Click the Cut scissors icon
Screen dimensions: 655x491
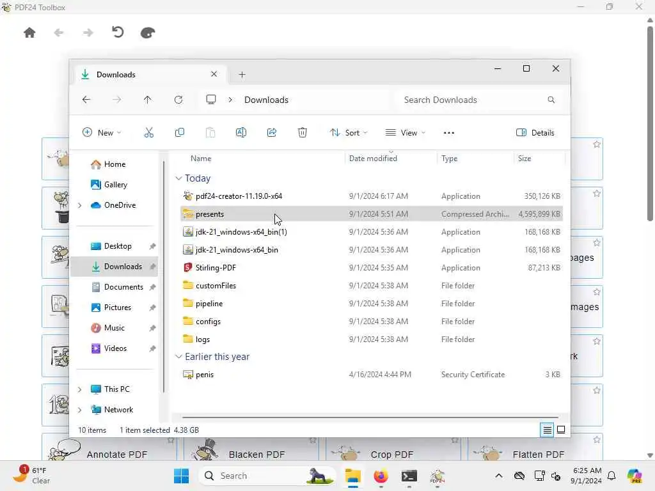[148, 133]
